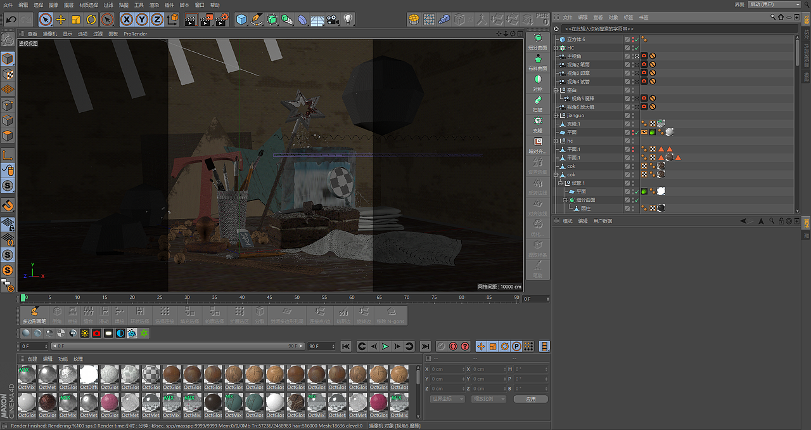Select the 多边形画笔 polygon pen tool

coord(34,315)
